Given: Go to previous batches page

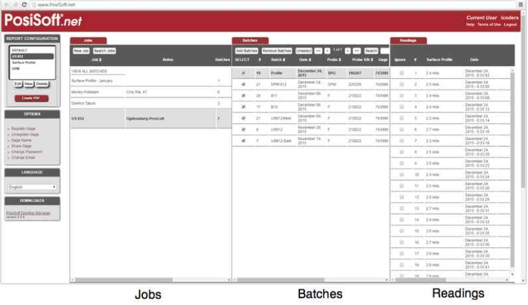Looking at the screenshot, I should click(x=327, y=51).
